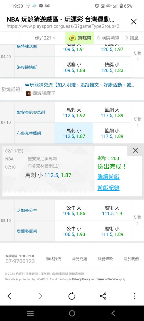Screen dimensions: 144x321
Task: Open the 購牌清單 tab
Action: point(108,38)
